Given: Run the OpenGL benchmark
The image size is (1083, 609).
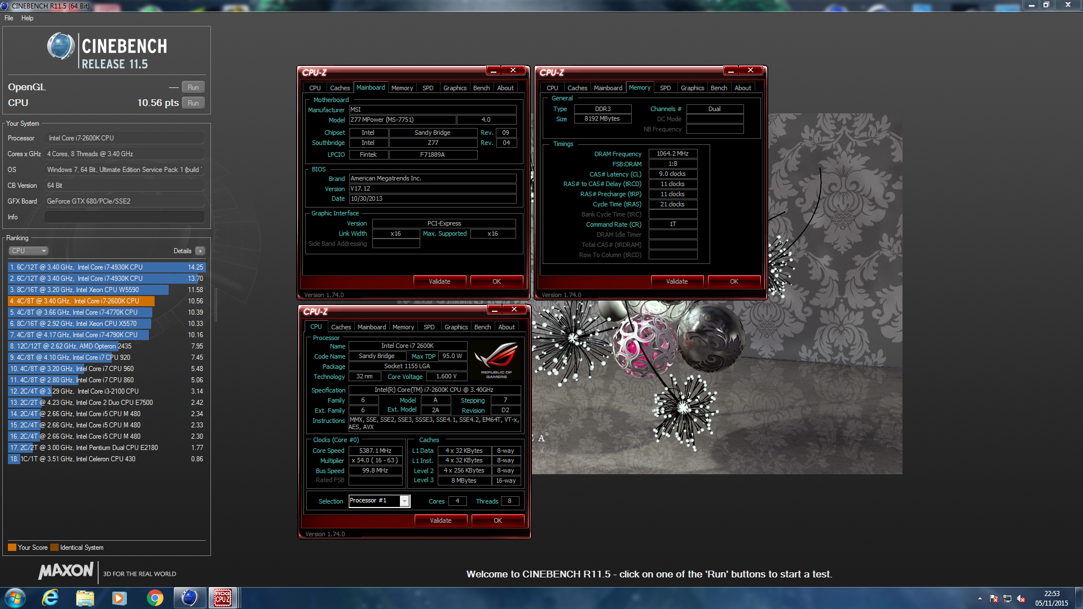Looking at the screenshot, I should 193,87.
